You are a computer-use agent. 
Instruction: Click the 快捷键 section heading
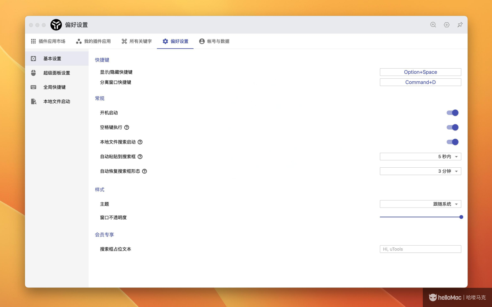click(102, 60)
